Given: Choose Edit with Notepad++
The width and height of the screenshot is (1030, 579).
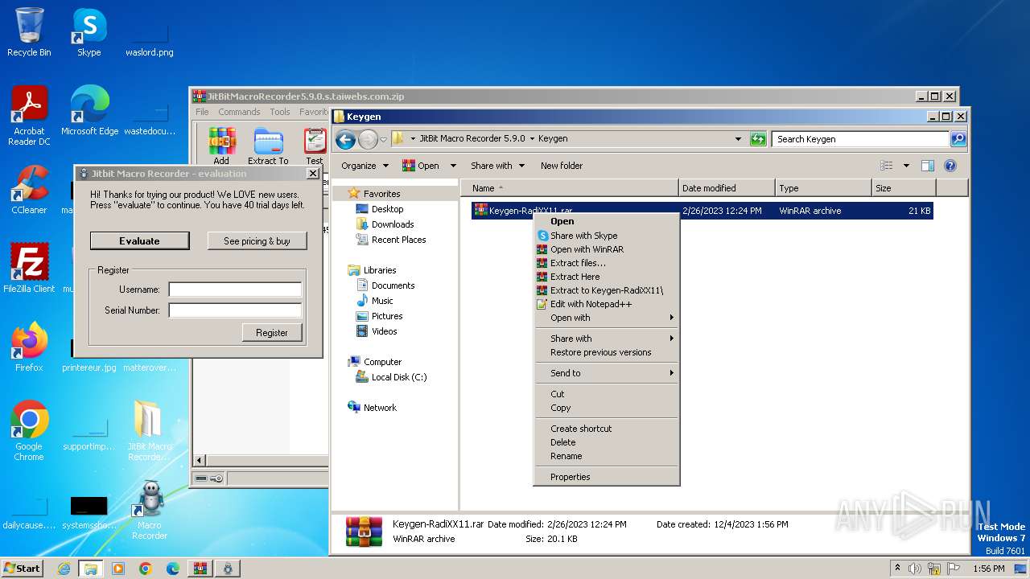Looking at the screenshot, I should [x=607, y=304].
